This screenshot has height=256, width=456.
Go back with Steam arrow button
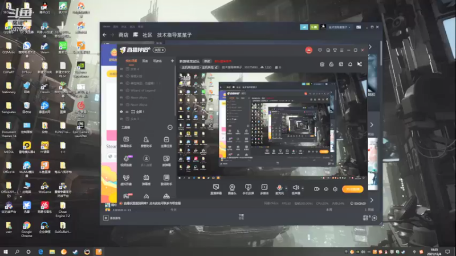104,35
